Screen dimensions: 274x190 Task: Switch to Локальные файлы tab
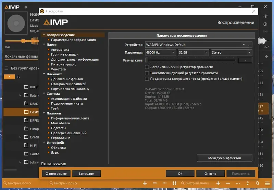pyautogui.click(x=21, y=56)
